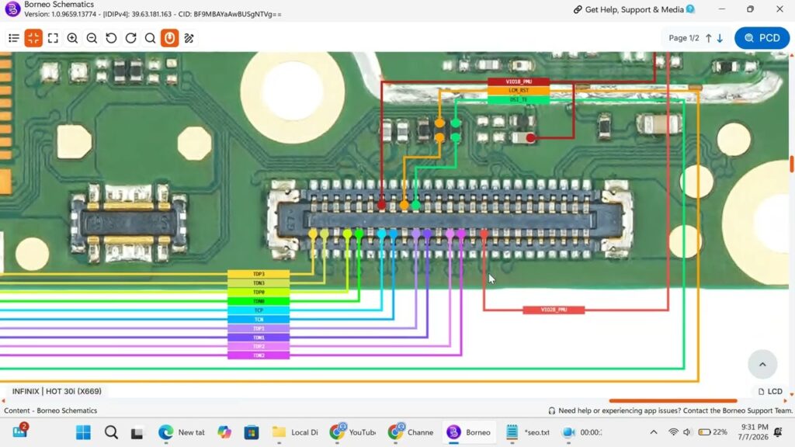
Task: Click the Content - Borneo Schematics status text
Action: (x=50, y=411)
